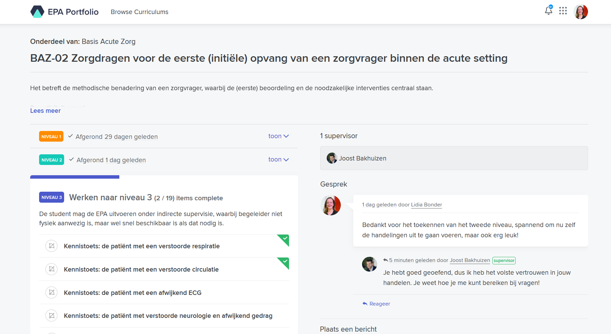
Task: Click the NIVEAU 2 green badge
Action: point(51,160)
